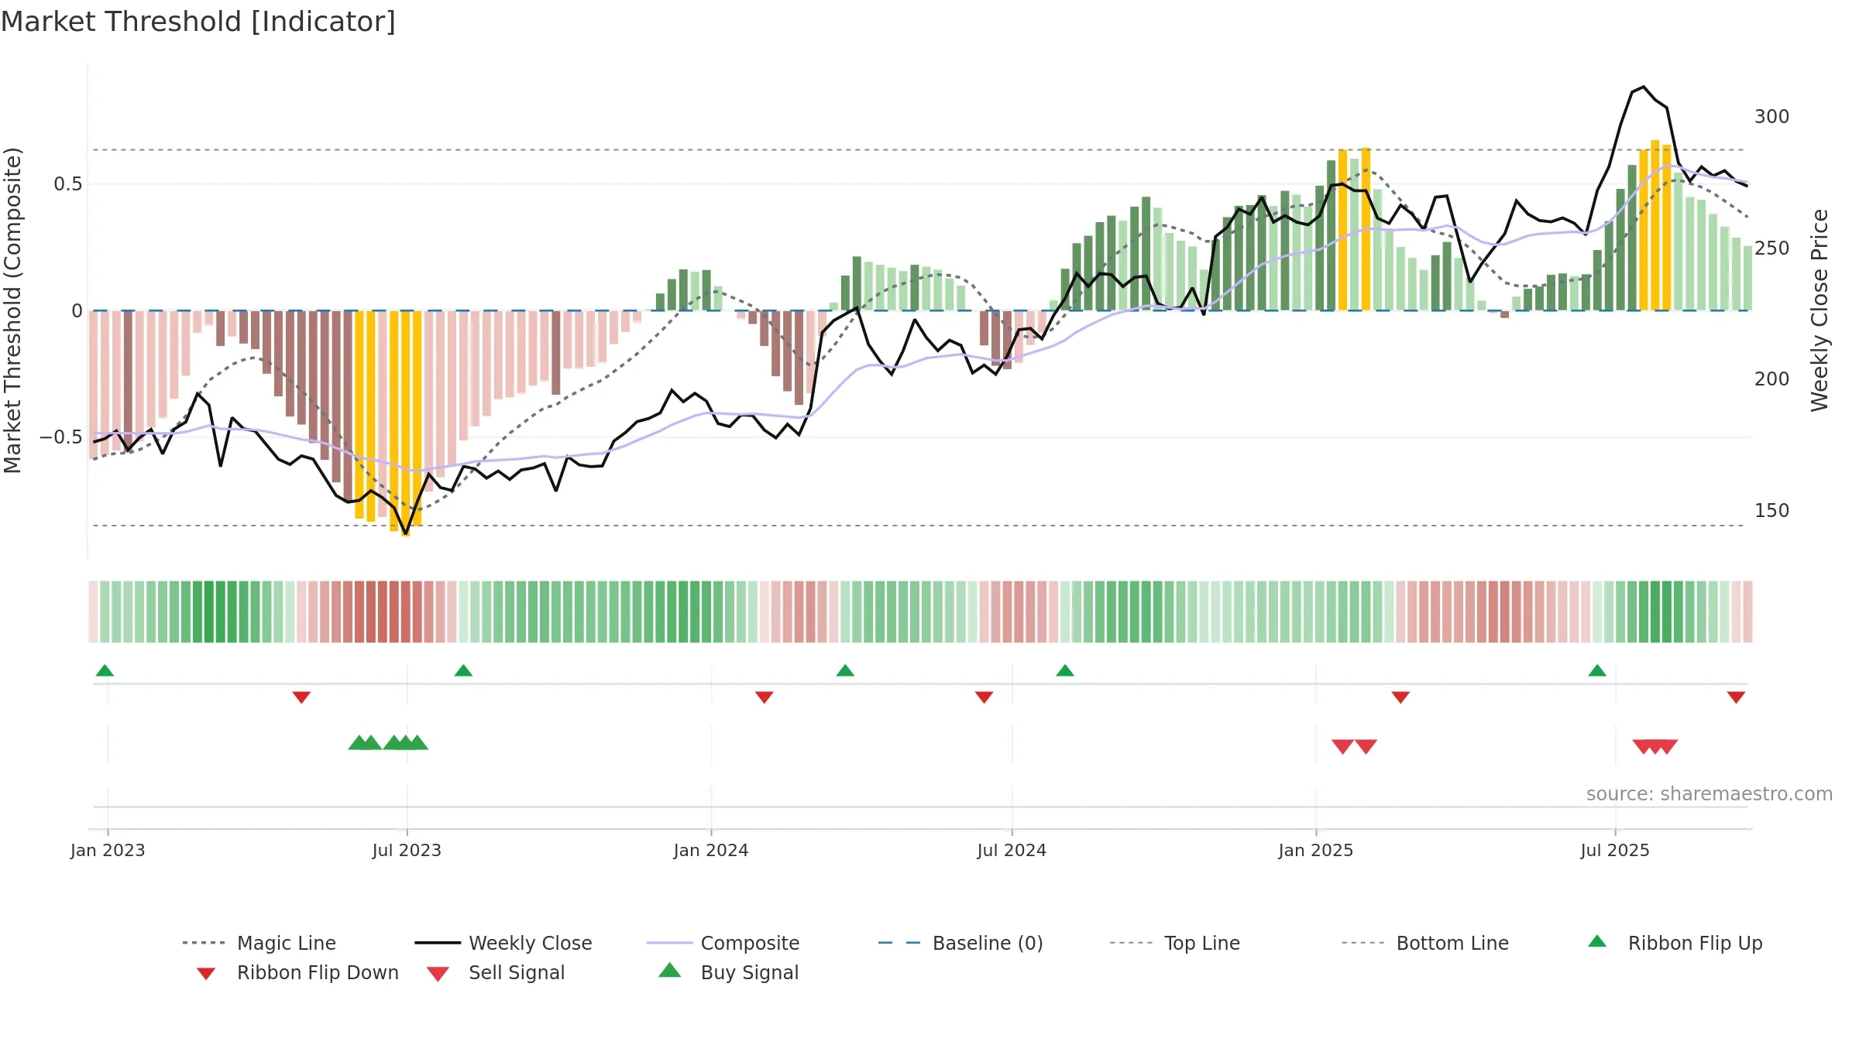Click the 0 composite axis tick
The height and width of the screenshot is (1045, 1859).
click(77, 311)
